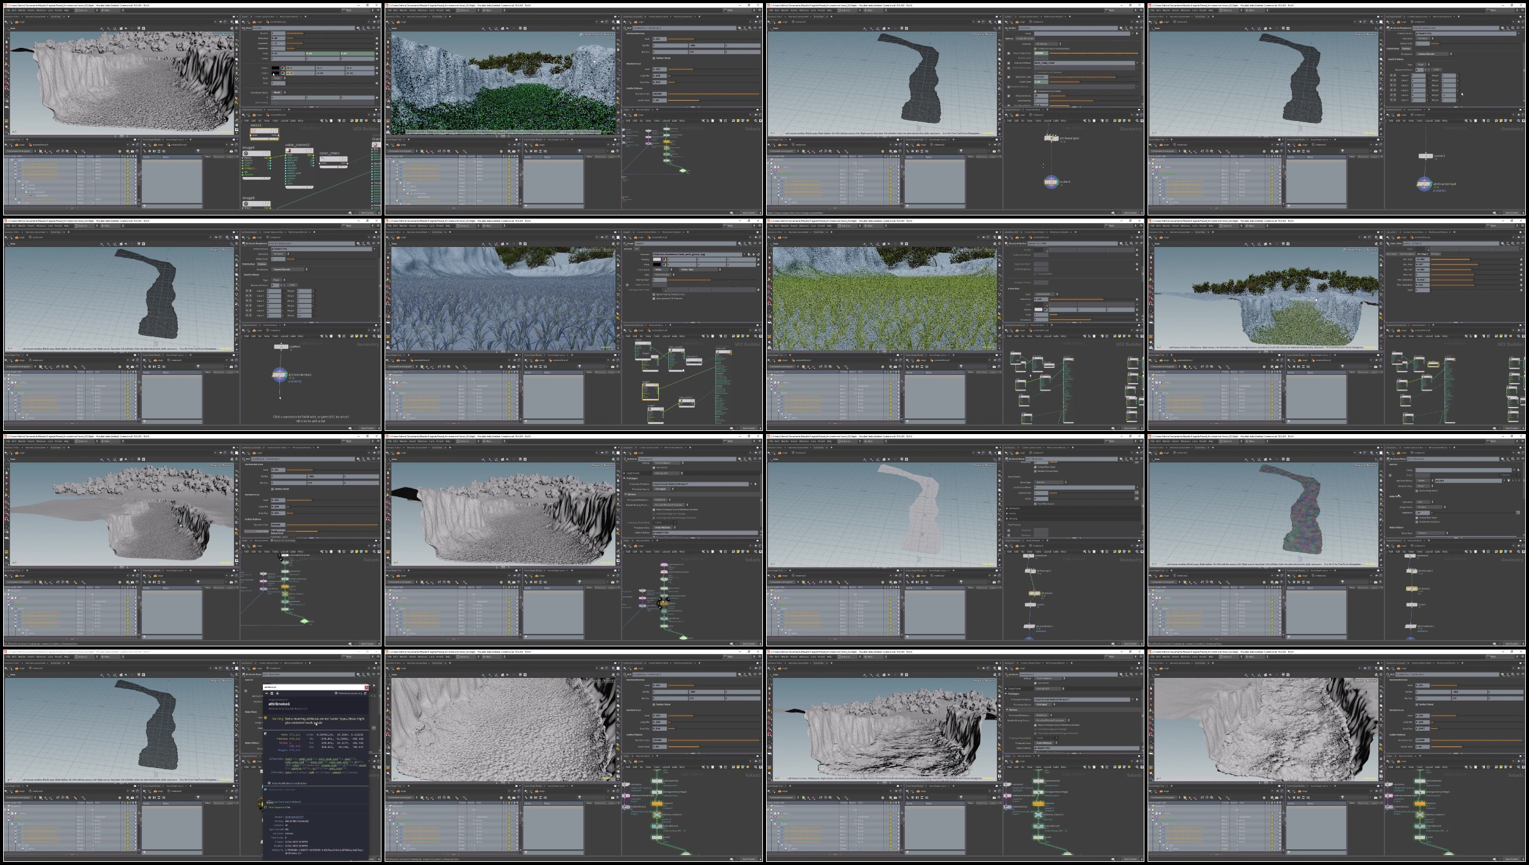Click gear icon beside noise1 name field

[x=358, y=28]
